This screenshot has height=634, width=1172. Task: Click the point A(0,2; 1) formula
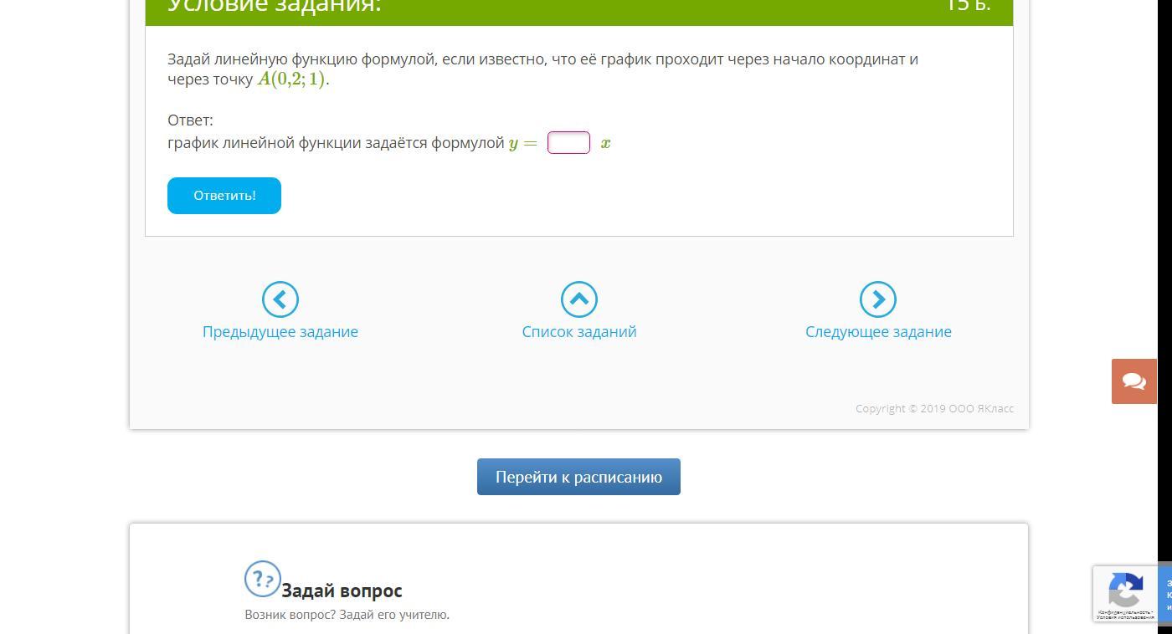coord(291,79)
